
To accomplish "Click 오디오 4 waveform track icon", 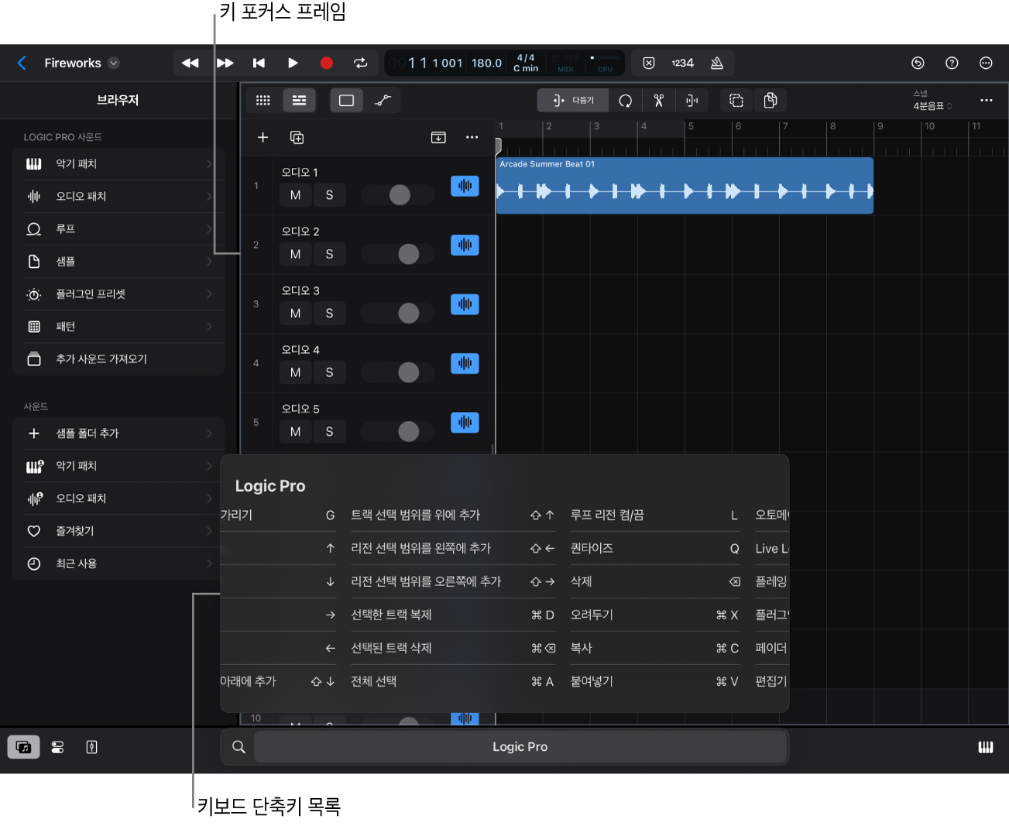I will 465,364.
